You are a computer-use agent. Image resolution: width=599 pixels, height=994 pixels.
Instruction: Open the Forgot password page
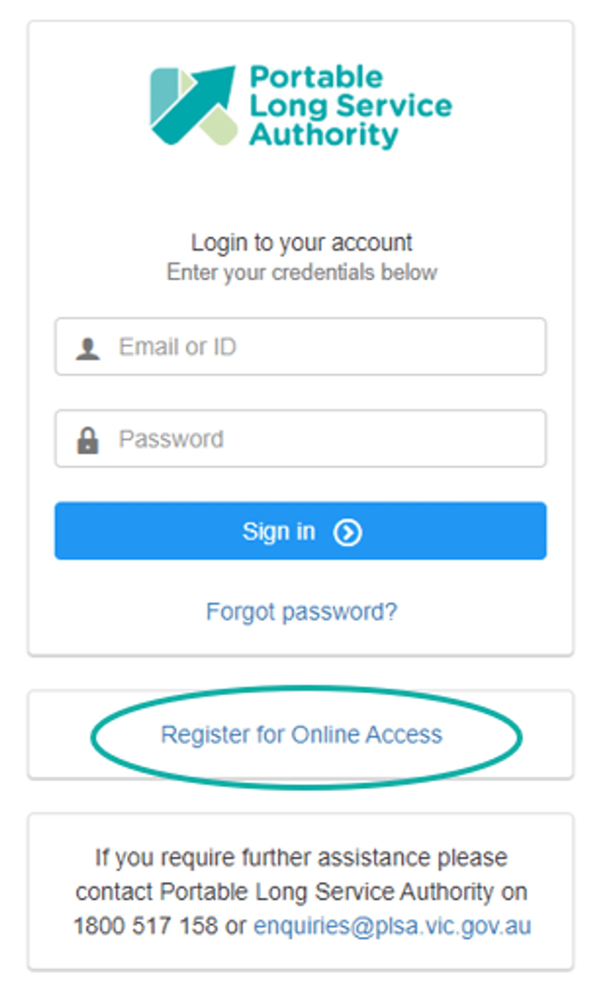click(x=302, y=611)
